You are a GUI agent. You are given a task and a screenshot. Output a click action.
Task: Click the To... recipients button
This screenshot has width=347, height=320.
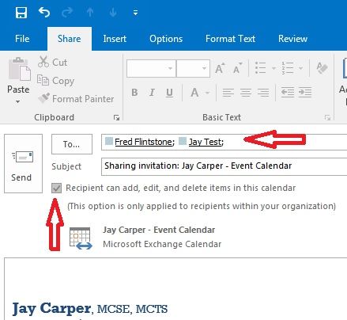tap(72, 144)
